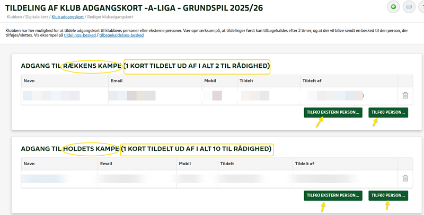Open the Klub adgangskort breadcrumb link
Viewport: 424px width, 215px height.
67,17
